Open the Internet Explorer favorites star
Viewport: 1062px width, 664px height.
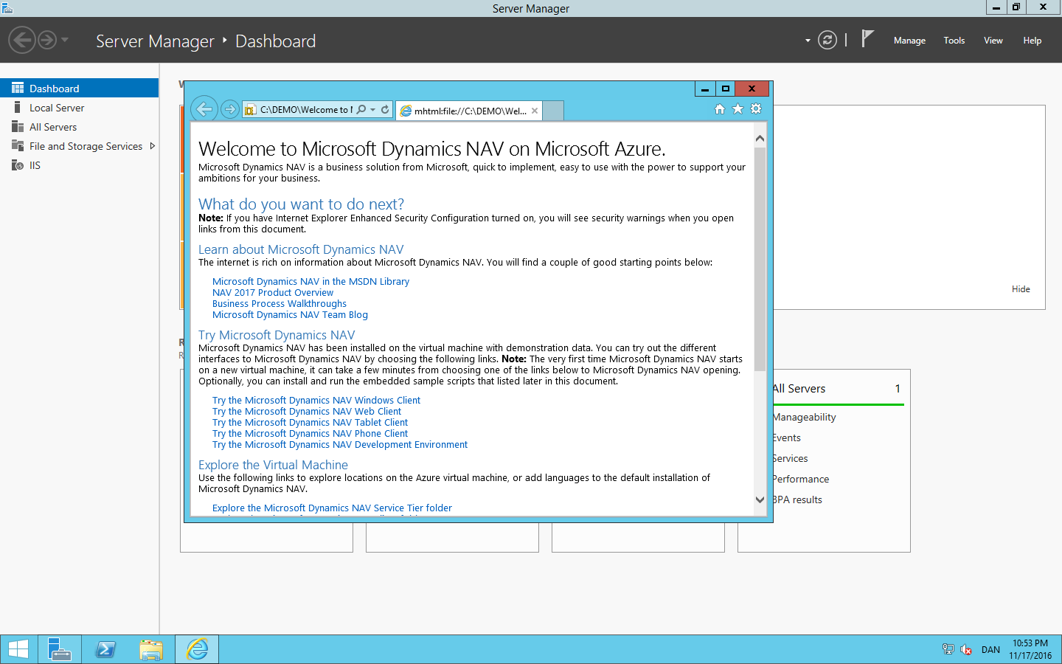pos(737,109)
